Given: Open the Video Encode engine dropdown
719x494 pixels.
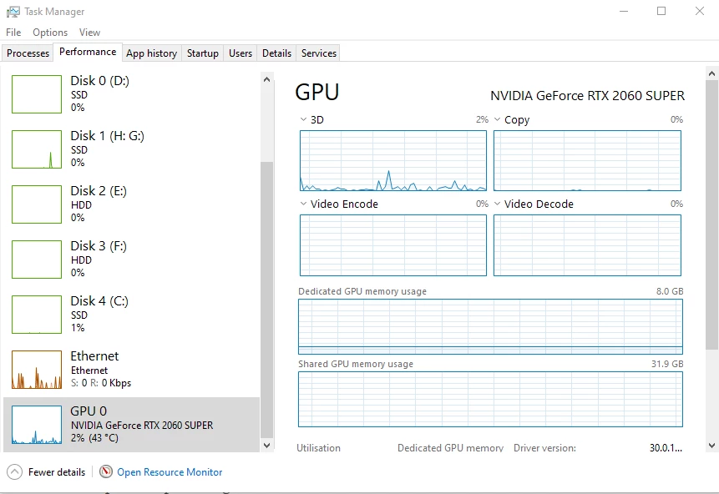Looking at the screenshot, I should (303, 204).
